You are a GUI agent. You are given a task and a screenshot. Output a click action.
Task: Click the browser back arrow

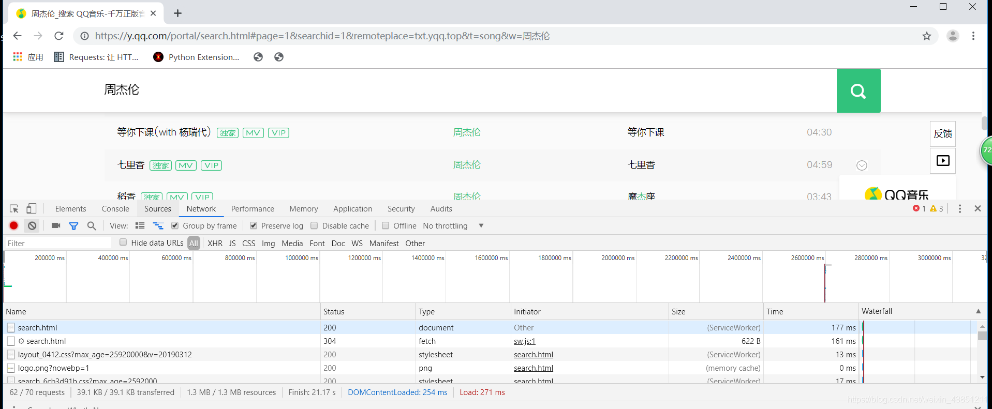point(17,36)
